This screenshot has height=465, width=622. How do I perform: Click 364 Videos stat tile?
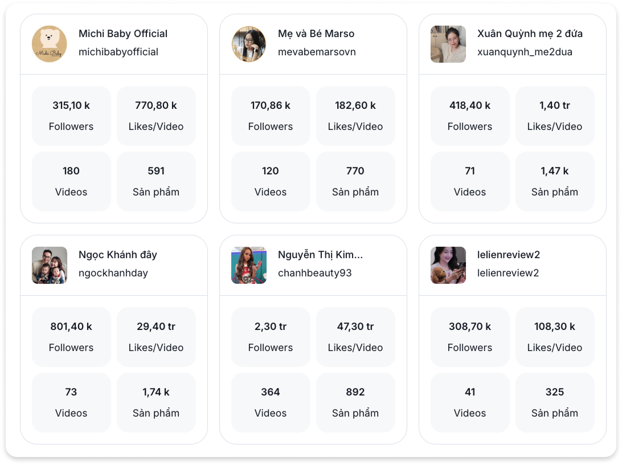coord(271,402)
